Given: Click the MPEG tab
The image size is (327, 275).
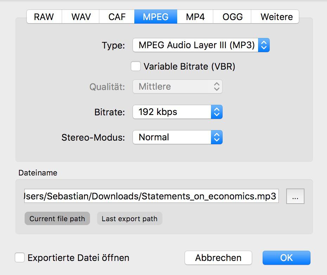Looking at the screenshot, I should [155, 17].
